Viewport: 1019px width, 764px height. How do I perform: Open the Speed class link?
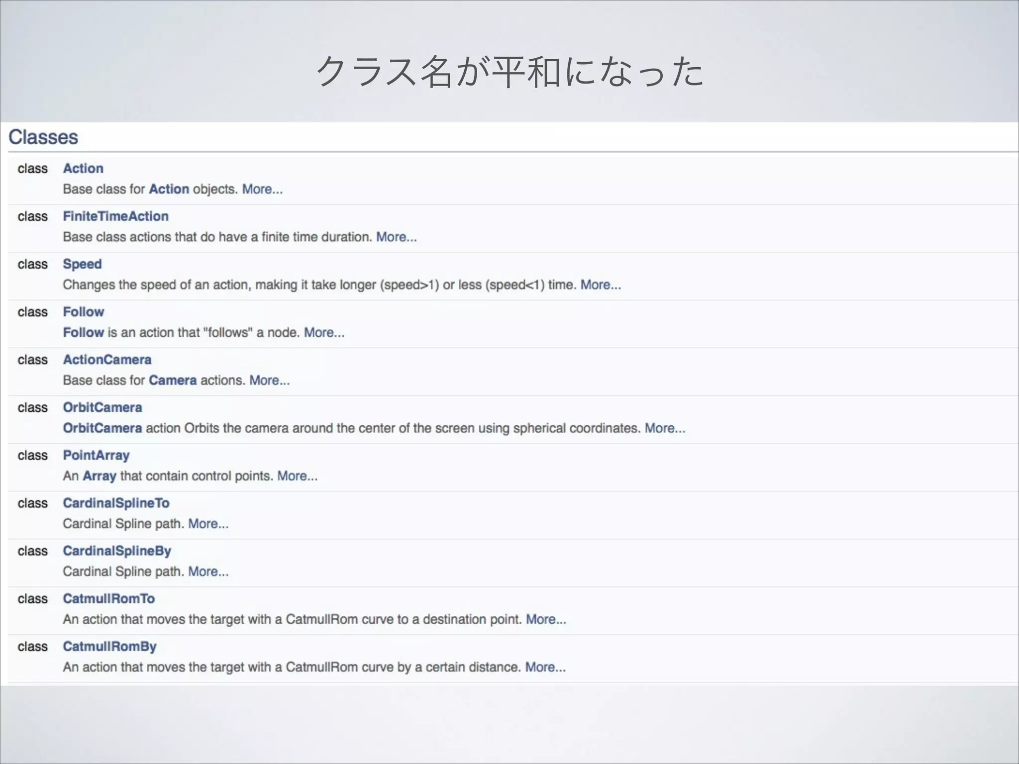click(82, 264)
